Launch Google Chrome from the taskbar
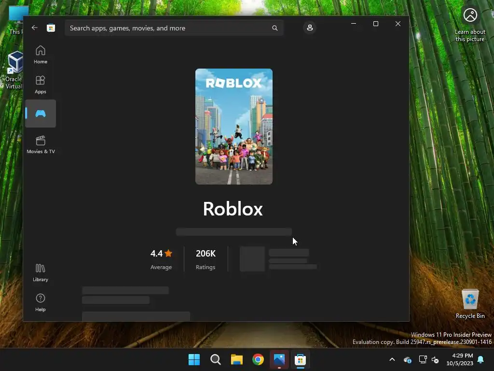The width and height of the screenshot is (494, 371). point(258,359)
